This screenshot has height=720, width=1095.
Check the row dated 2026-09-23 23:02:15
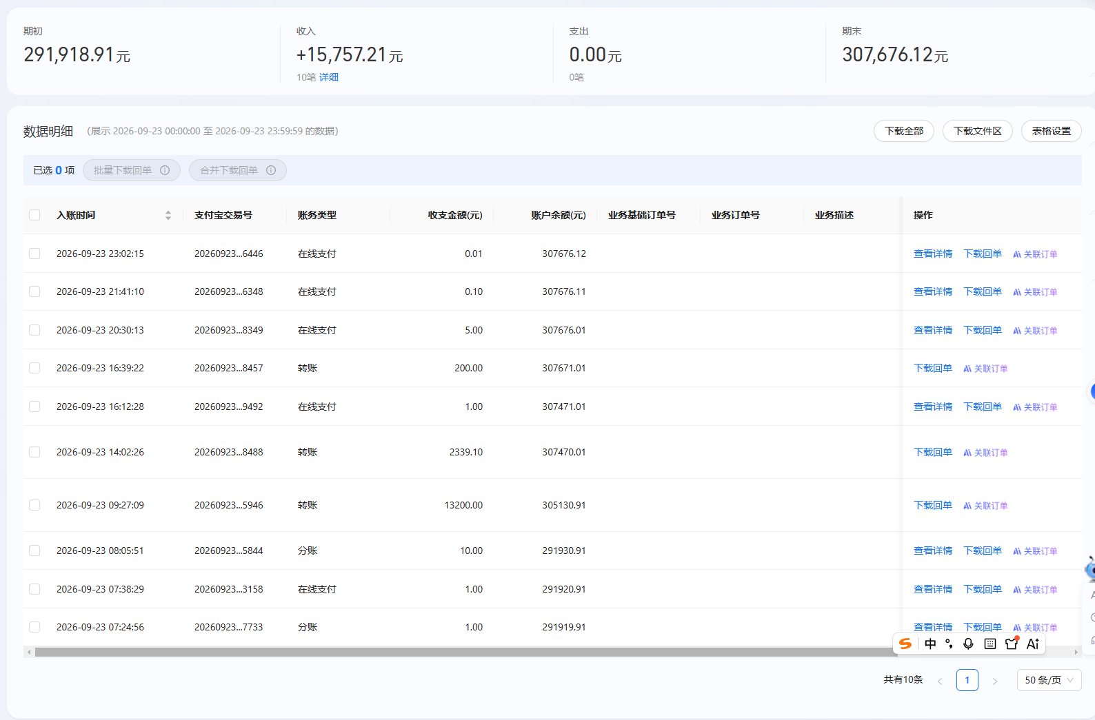pyautogui.click(x=34, y=254)
